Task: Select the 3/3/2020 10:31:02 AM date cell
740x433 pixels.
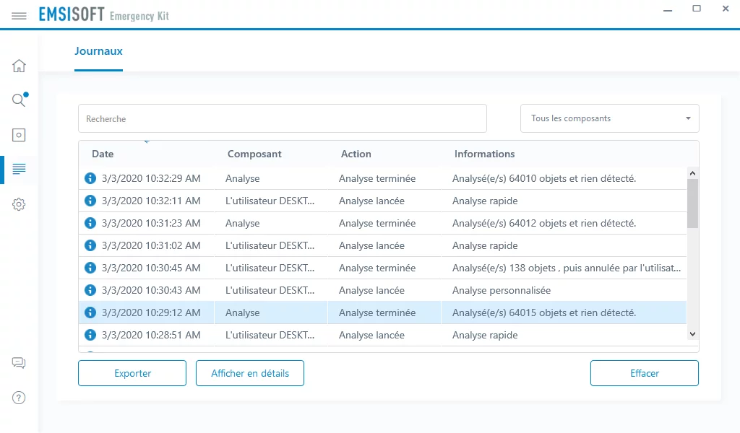Action: 151,245
